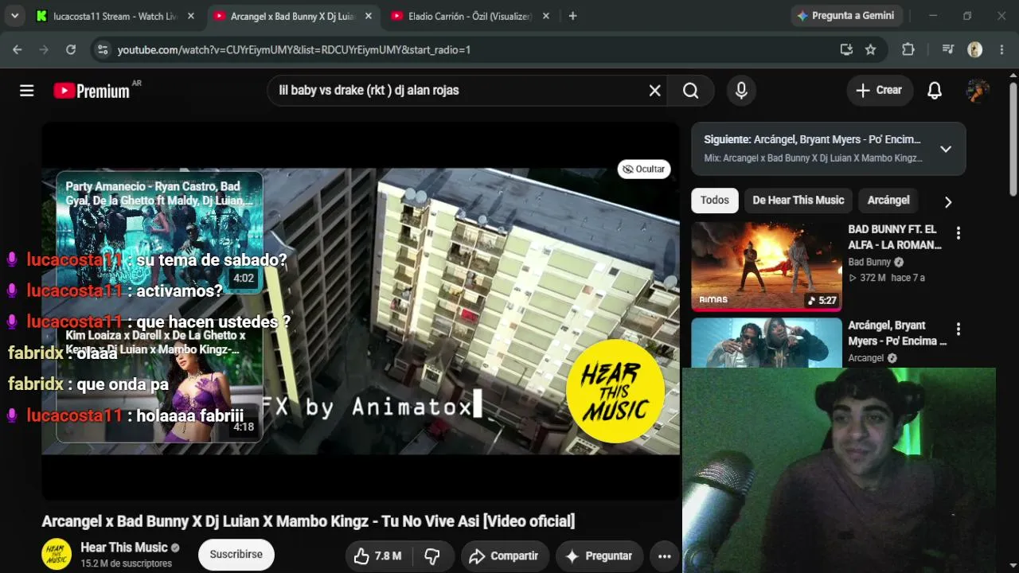Reload the YouTube page
Screen dimensions: 1019x573
pos(71,49)
